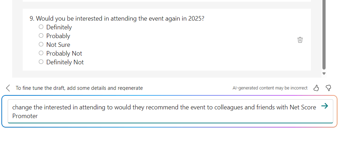
Task: Click the 'To fine tune the draft' hint text
Action: pos(79,88)
